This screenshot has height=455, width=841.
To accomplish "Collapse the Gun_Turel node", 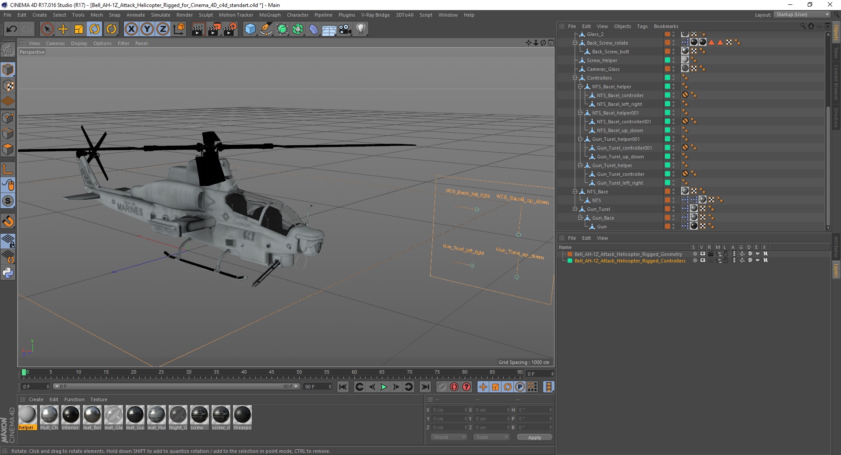I will tap(575, 209).
